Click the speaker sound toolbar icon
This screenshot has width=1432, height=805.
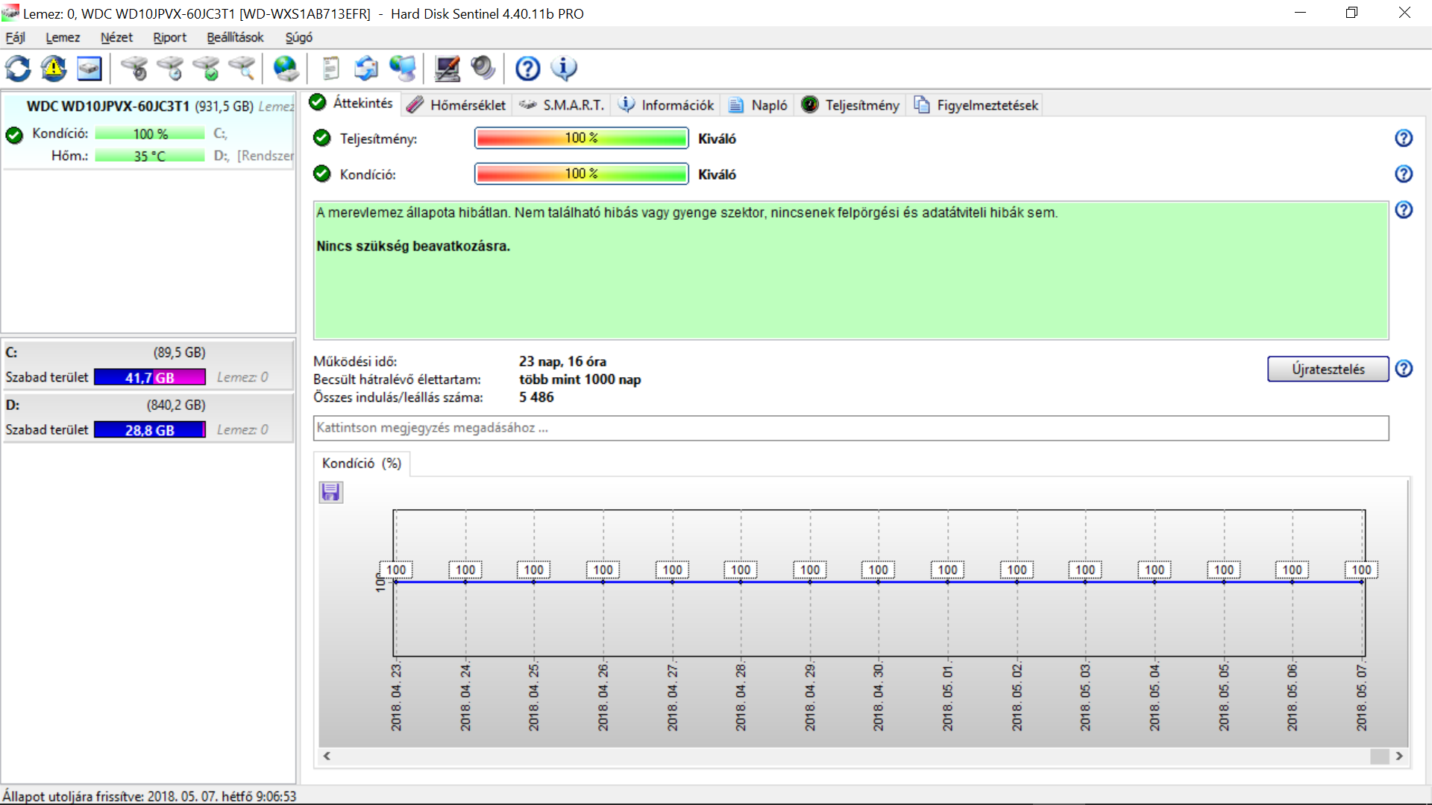click(483, 69)
